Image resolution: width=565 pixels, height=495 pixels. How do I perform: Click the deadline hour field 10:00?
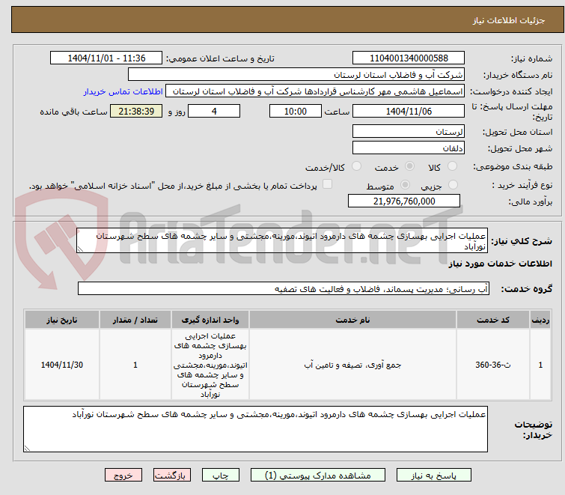tap(296, 111)
